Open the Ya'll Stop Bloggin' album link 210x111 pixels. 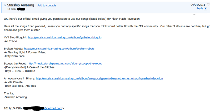pyautogui.click(x=65, y=37)
